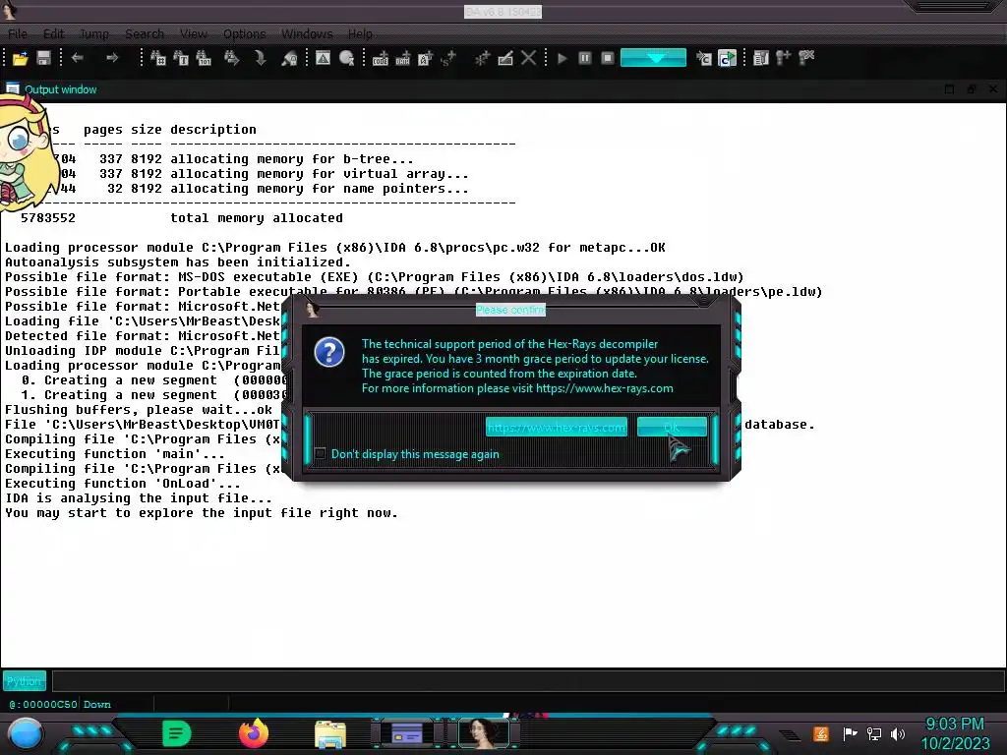The width and height of the screenshot is (1007, 755).
Task: Click the Open file folder icon
Action: click(x=20, y=58)
